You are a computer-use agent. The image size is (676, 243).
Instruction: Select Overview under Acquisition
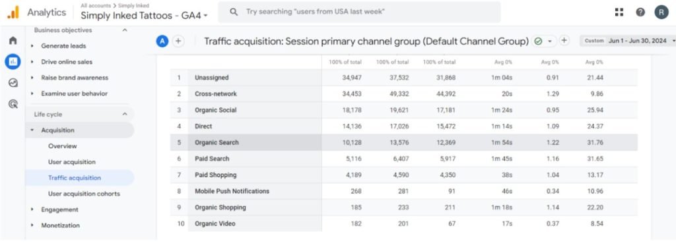coord(63,146)
